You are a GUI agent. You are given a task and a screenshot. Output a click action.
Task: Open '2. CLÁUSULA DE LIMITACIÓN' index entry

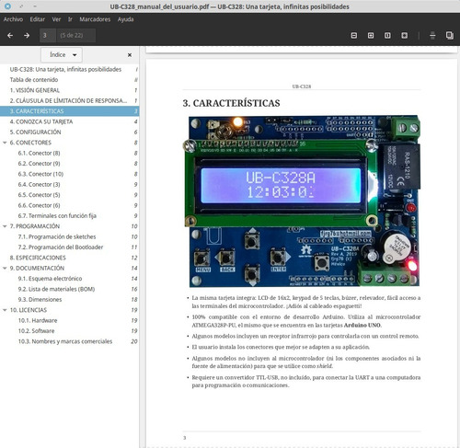69,100
